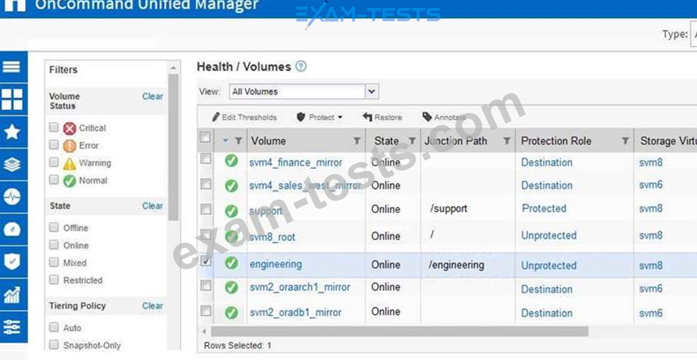Open the health pulse icon in sidebar

point(13,197)
